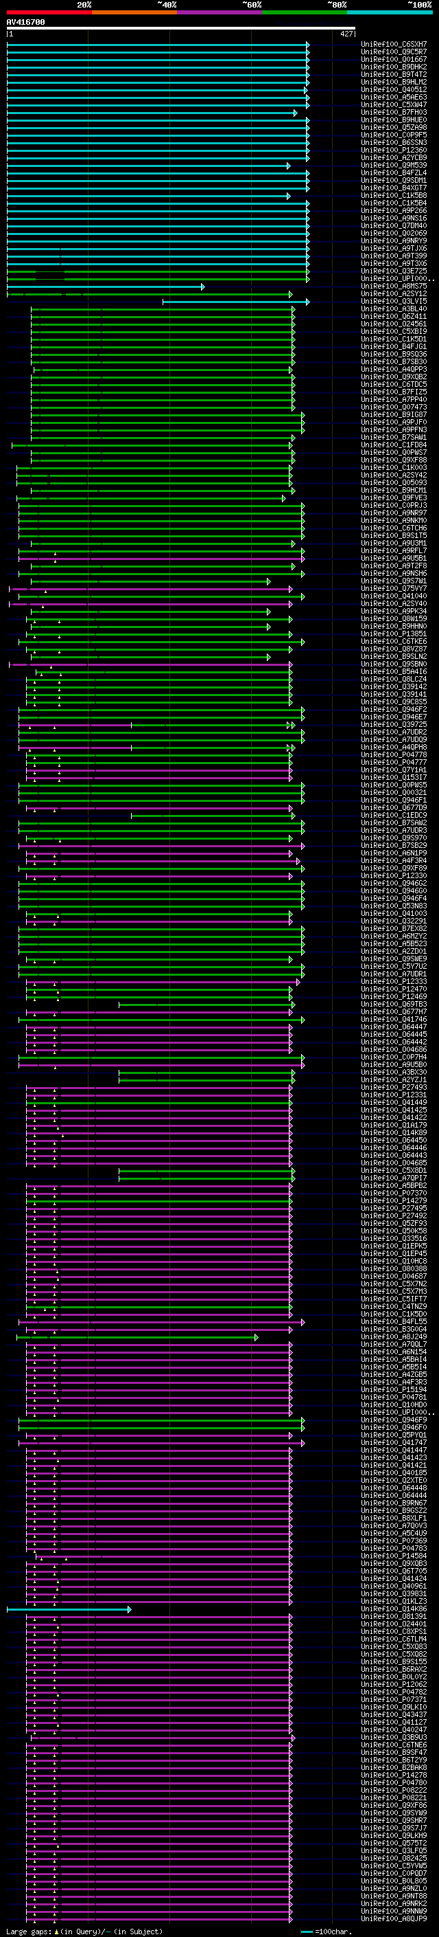Click the AV416700 query name
Screen dimensions: 439x1937
click(x=25, y=23)
